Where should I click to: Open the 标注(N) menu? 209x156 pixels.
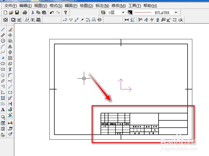click(102, 6)
